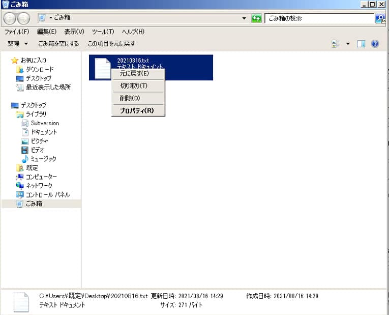Click the search magnifier icon
Viewport: 389px width, 315px height.
click(380, 18)
